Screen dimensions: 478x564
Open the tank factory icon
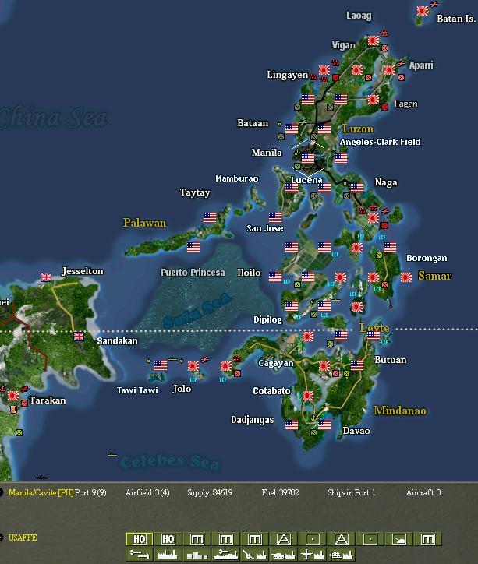pyautogui.click(x=284, y=555)
